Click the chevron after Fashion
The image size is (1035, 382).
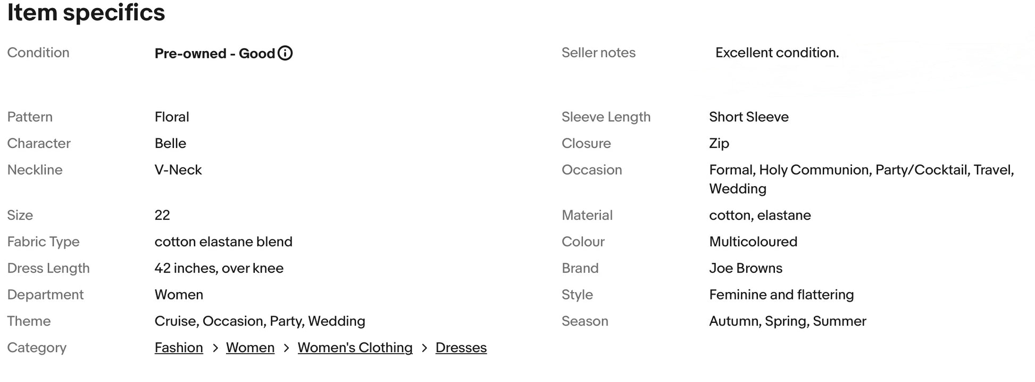(215, 348)
